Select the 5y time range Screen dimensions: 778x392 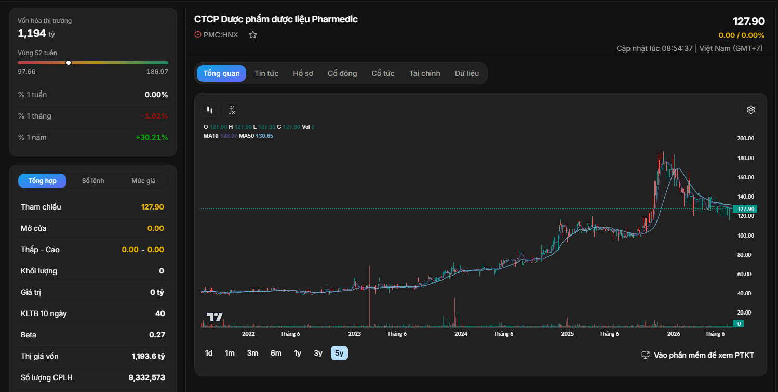pos(339,353)
